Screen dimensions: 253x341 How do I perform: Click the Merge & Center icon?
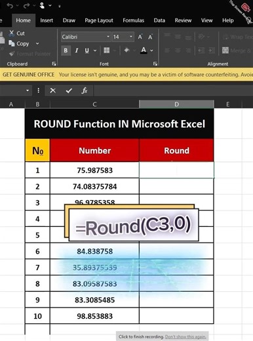pyautogui.click(x=225, y=50)
